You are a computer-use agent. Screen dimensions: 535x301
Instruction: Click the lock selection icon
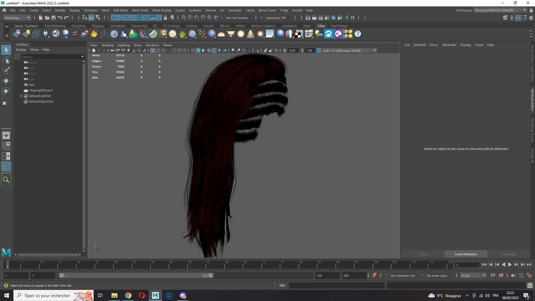pos(165,18)
